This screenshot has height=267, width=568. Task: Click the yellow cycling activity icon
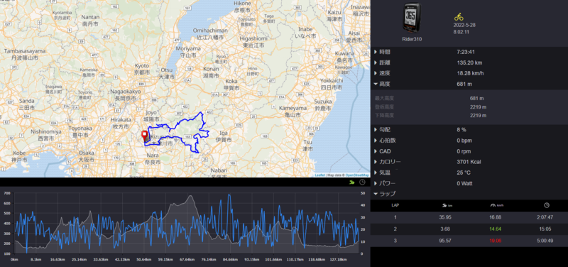coord(459,16)
